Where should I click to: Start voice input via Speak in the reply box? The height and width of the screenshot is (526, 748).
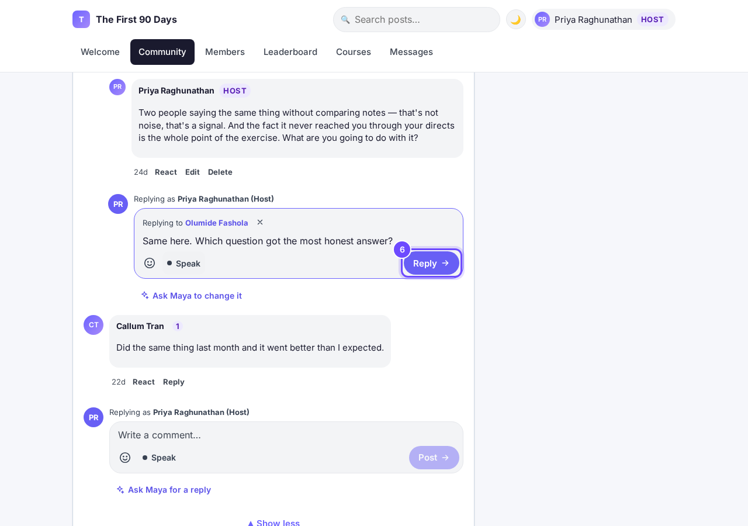183,263
